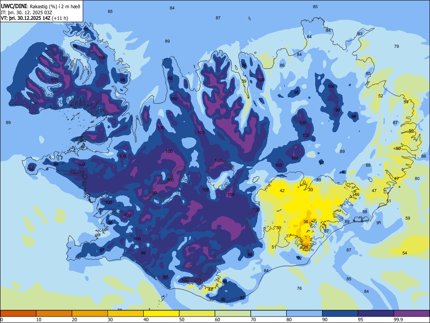Select the 50–60 pale yellow legend swatch

point(197,314)
